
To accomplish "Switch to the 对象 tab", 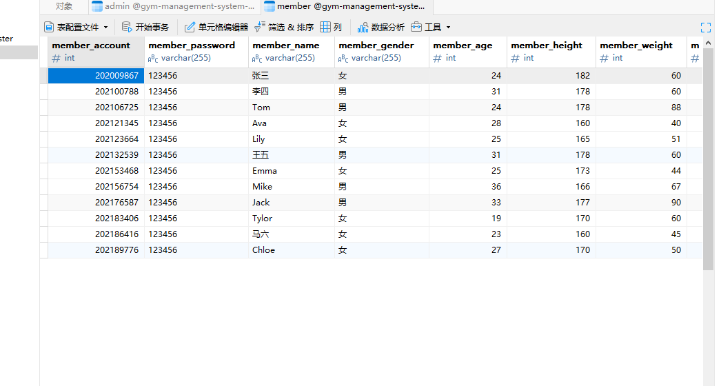I will pos(64,6).
